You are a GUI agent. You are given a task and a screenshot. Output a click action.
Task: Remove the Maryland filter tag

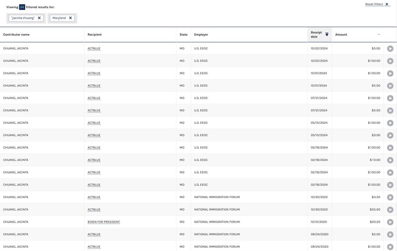point(70,18)
